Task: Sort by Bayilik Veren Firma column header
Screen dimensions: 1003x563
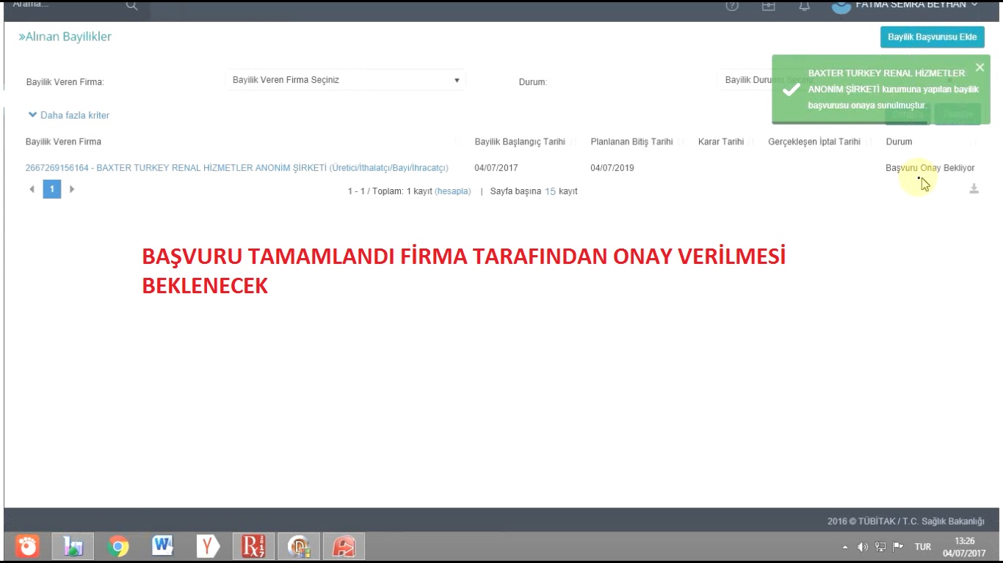Action: coord(63,141)
